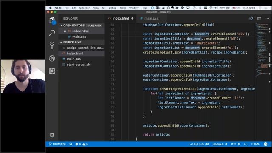Viewport: 272px width, 153px height.
Task: Switch to the index.html editor tab
Action: tap(121, 18)
